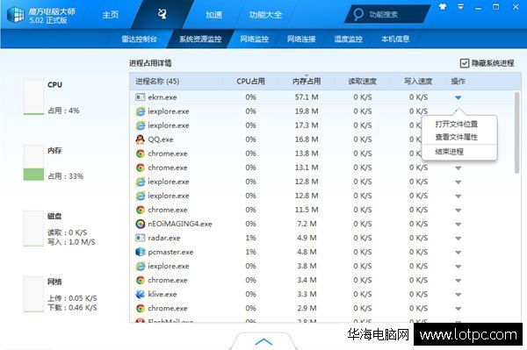Open the radar tab icon in top navigation

[x=162, y=14]
